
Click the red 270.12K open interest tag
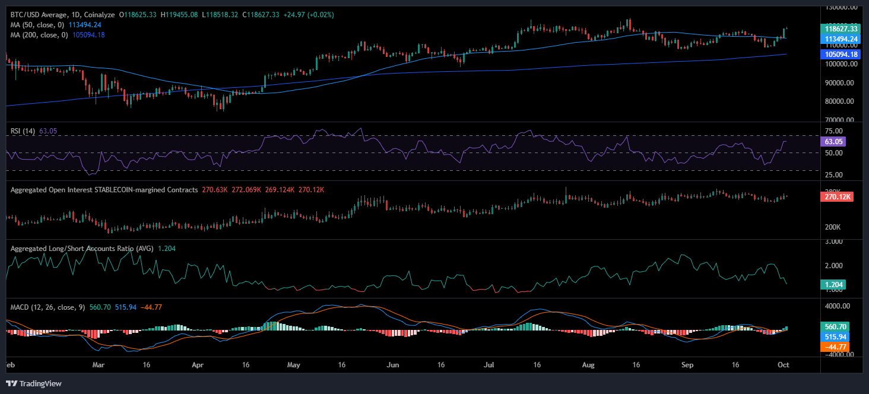pos(836,197)
